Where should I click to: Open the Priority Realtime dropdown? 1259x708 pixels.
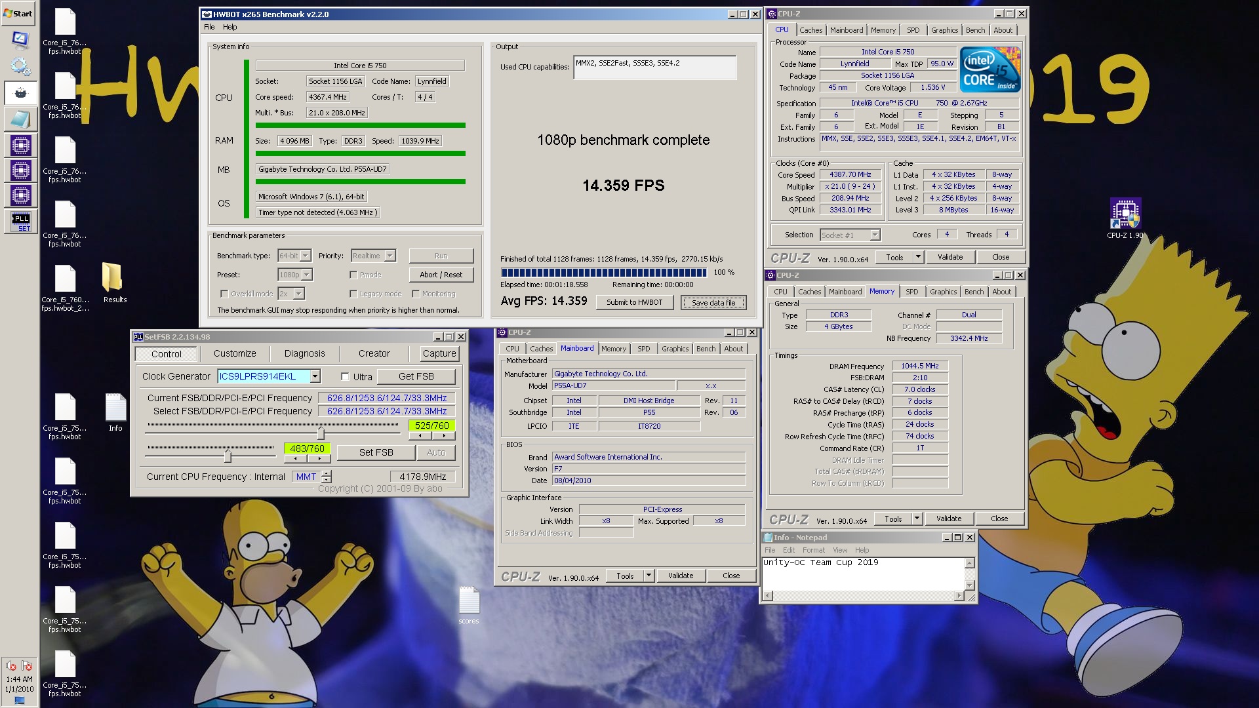pyautogui.click(x=390, y=256)
